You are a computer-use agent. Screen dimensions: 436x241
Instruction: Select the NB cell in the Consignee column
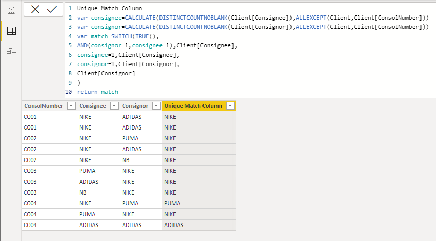(x=98, y=192)
